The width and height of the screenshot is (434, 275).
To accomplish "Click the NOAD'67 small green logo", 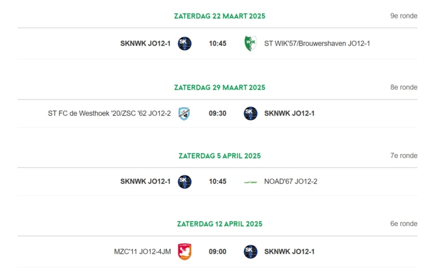I will [250, 182].
